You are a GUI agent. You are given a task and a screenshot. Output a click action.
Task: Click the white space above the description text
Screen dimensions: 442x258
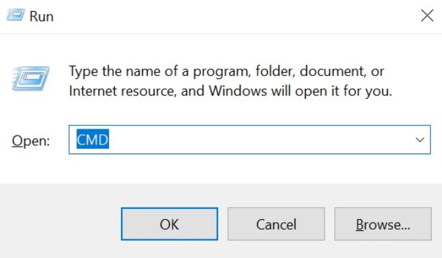coord(221,48)
